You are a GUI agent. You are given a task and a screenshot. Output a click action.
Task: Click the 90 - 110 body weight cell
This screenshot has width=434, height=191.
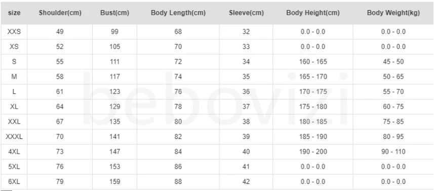coord(393,152)
